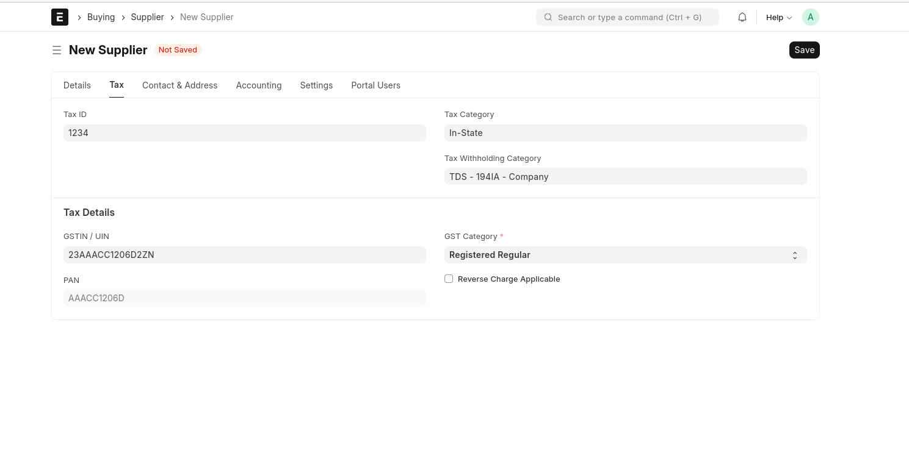Go to the Settings tab
This screenshot has height=461, width=909.
(316, 85)
